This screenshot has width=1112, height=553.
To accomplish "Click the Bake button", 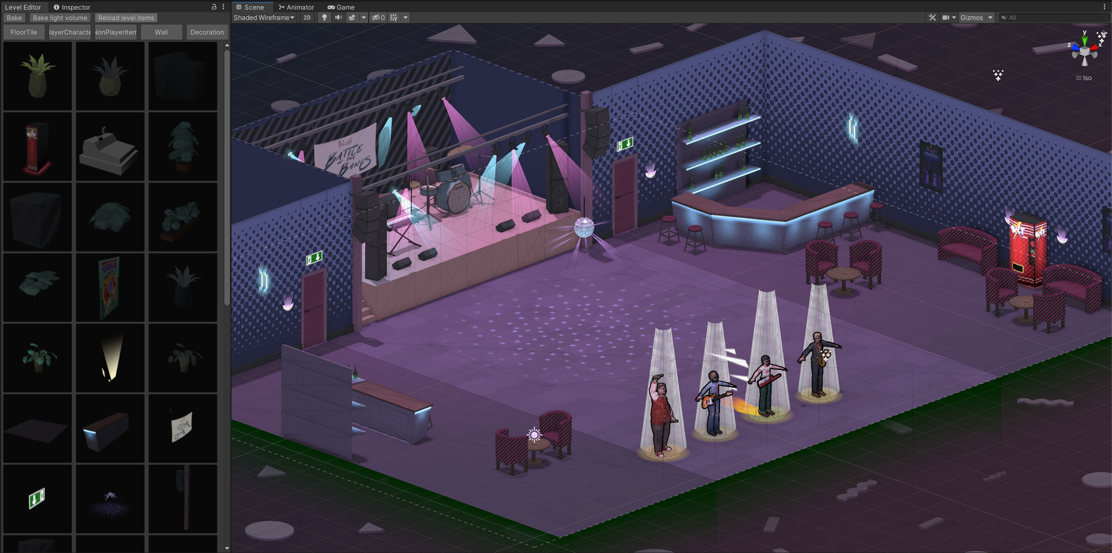I will coord(14,18).
